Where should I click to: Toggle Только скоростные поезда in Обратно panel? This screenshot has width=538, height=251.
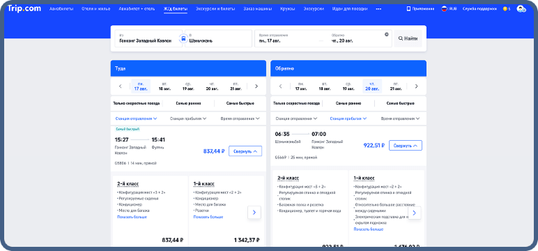[296, 103]
